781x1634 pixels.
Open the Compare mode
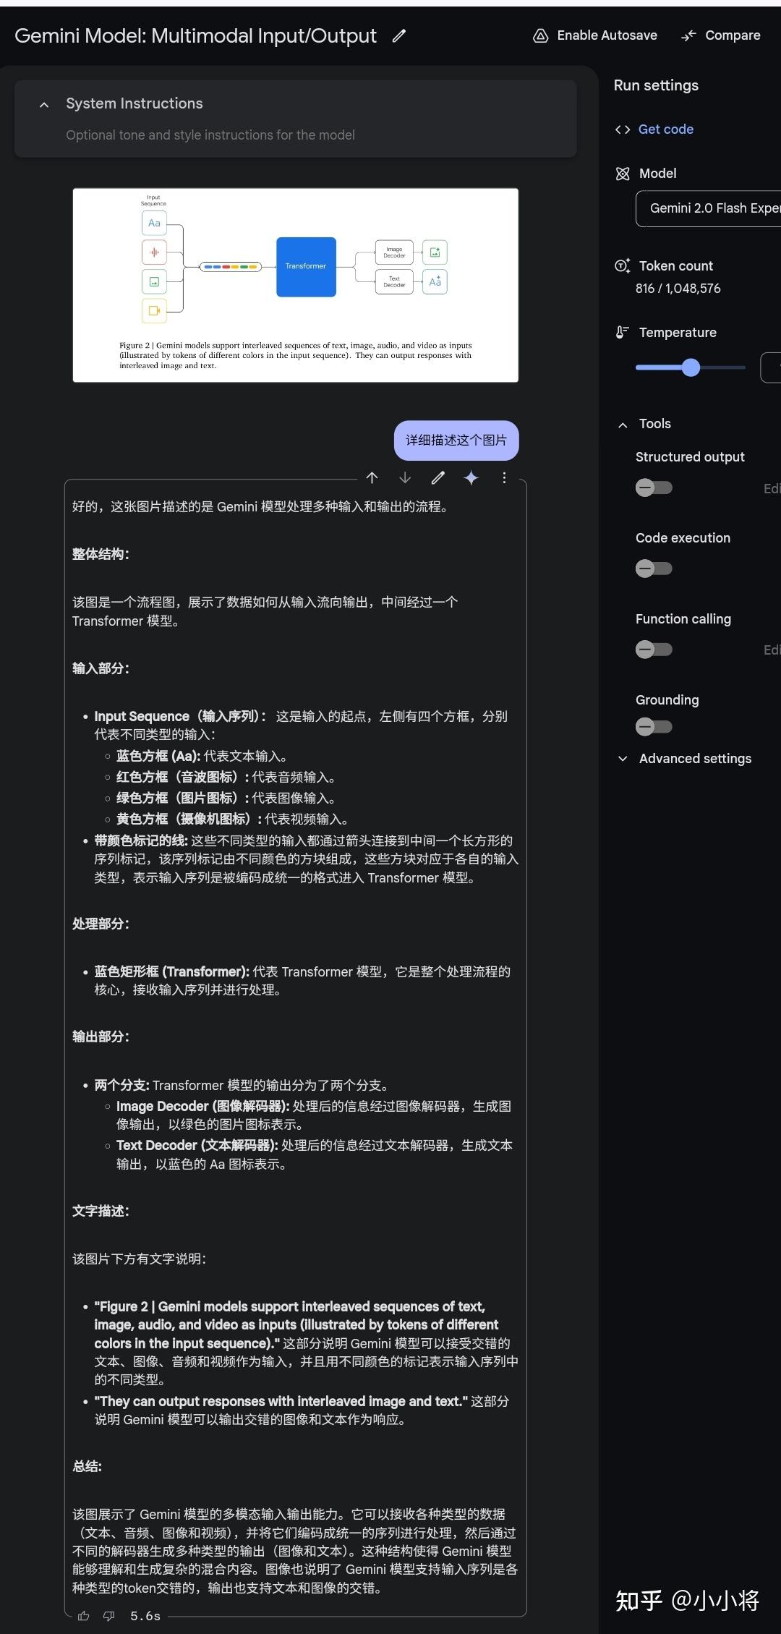[720, 35]
